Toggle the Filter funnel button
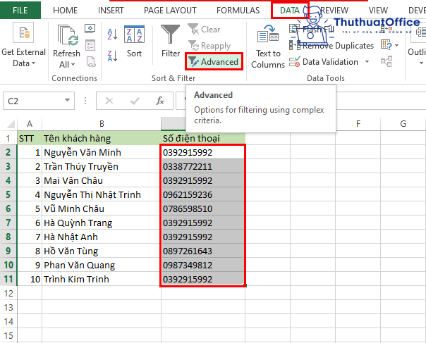The image size is (426, 343). 171,42
